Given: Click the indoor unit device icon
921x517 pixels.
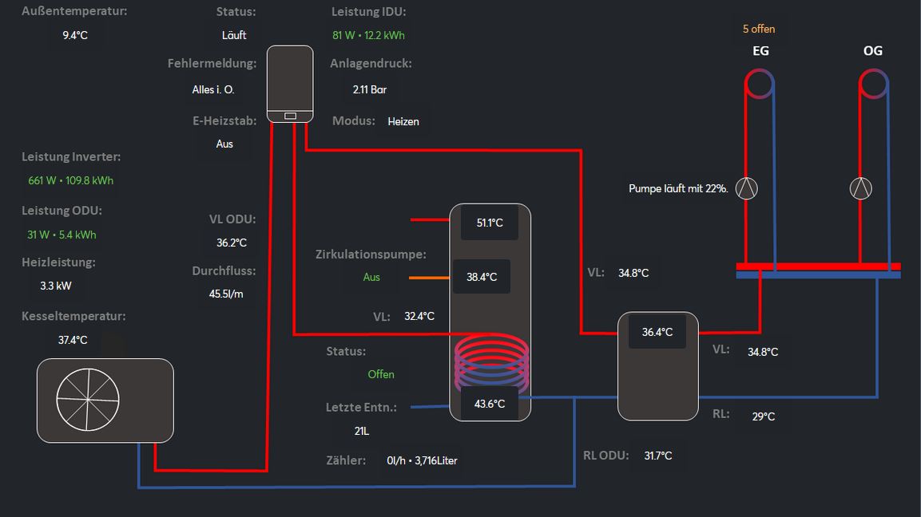Looking at the screenshot, I should coord(290,84).
